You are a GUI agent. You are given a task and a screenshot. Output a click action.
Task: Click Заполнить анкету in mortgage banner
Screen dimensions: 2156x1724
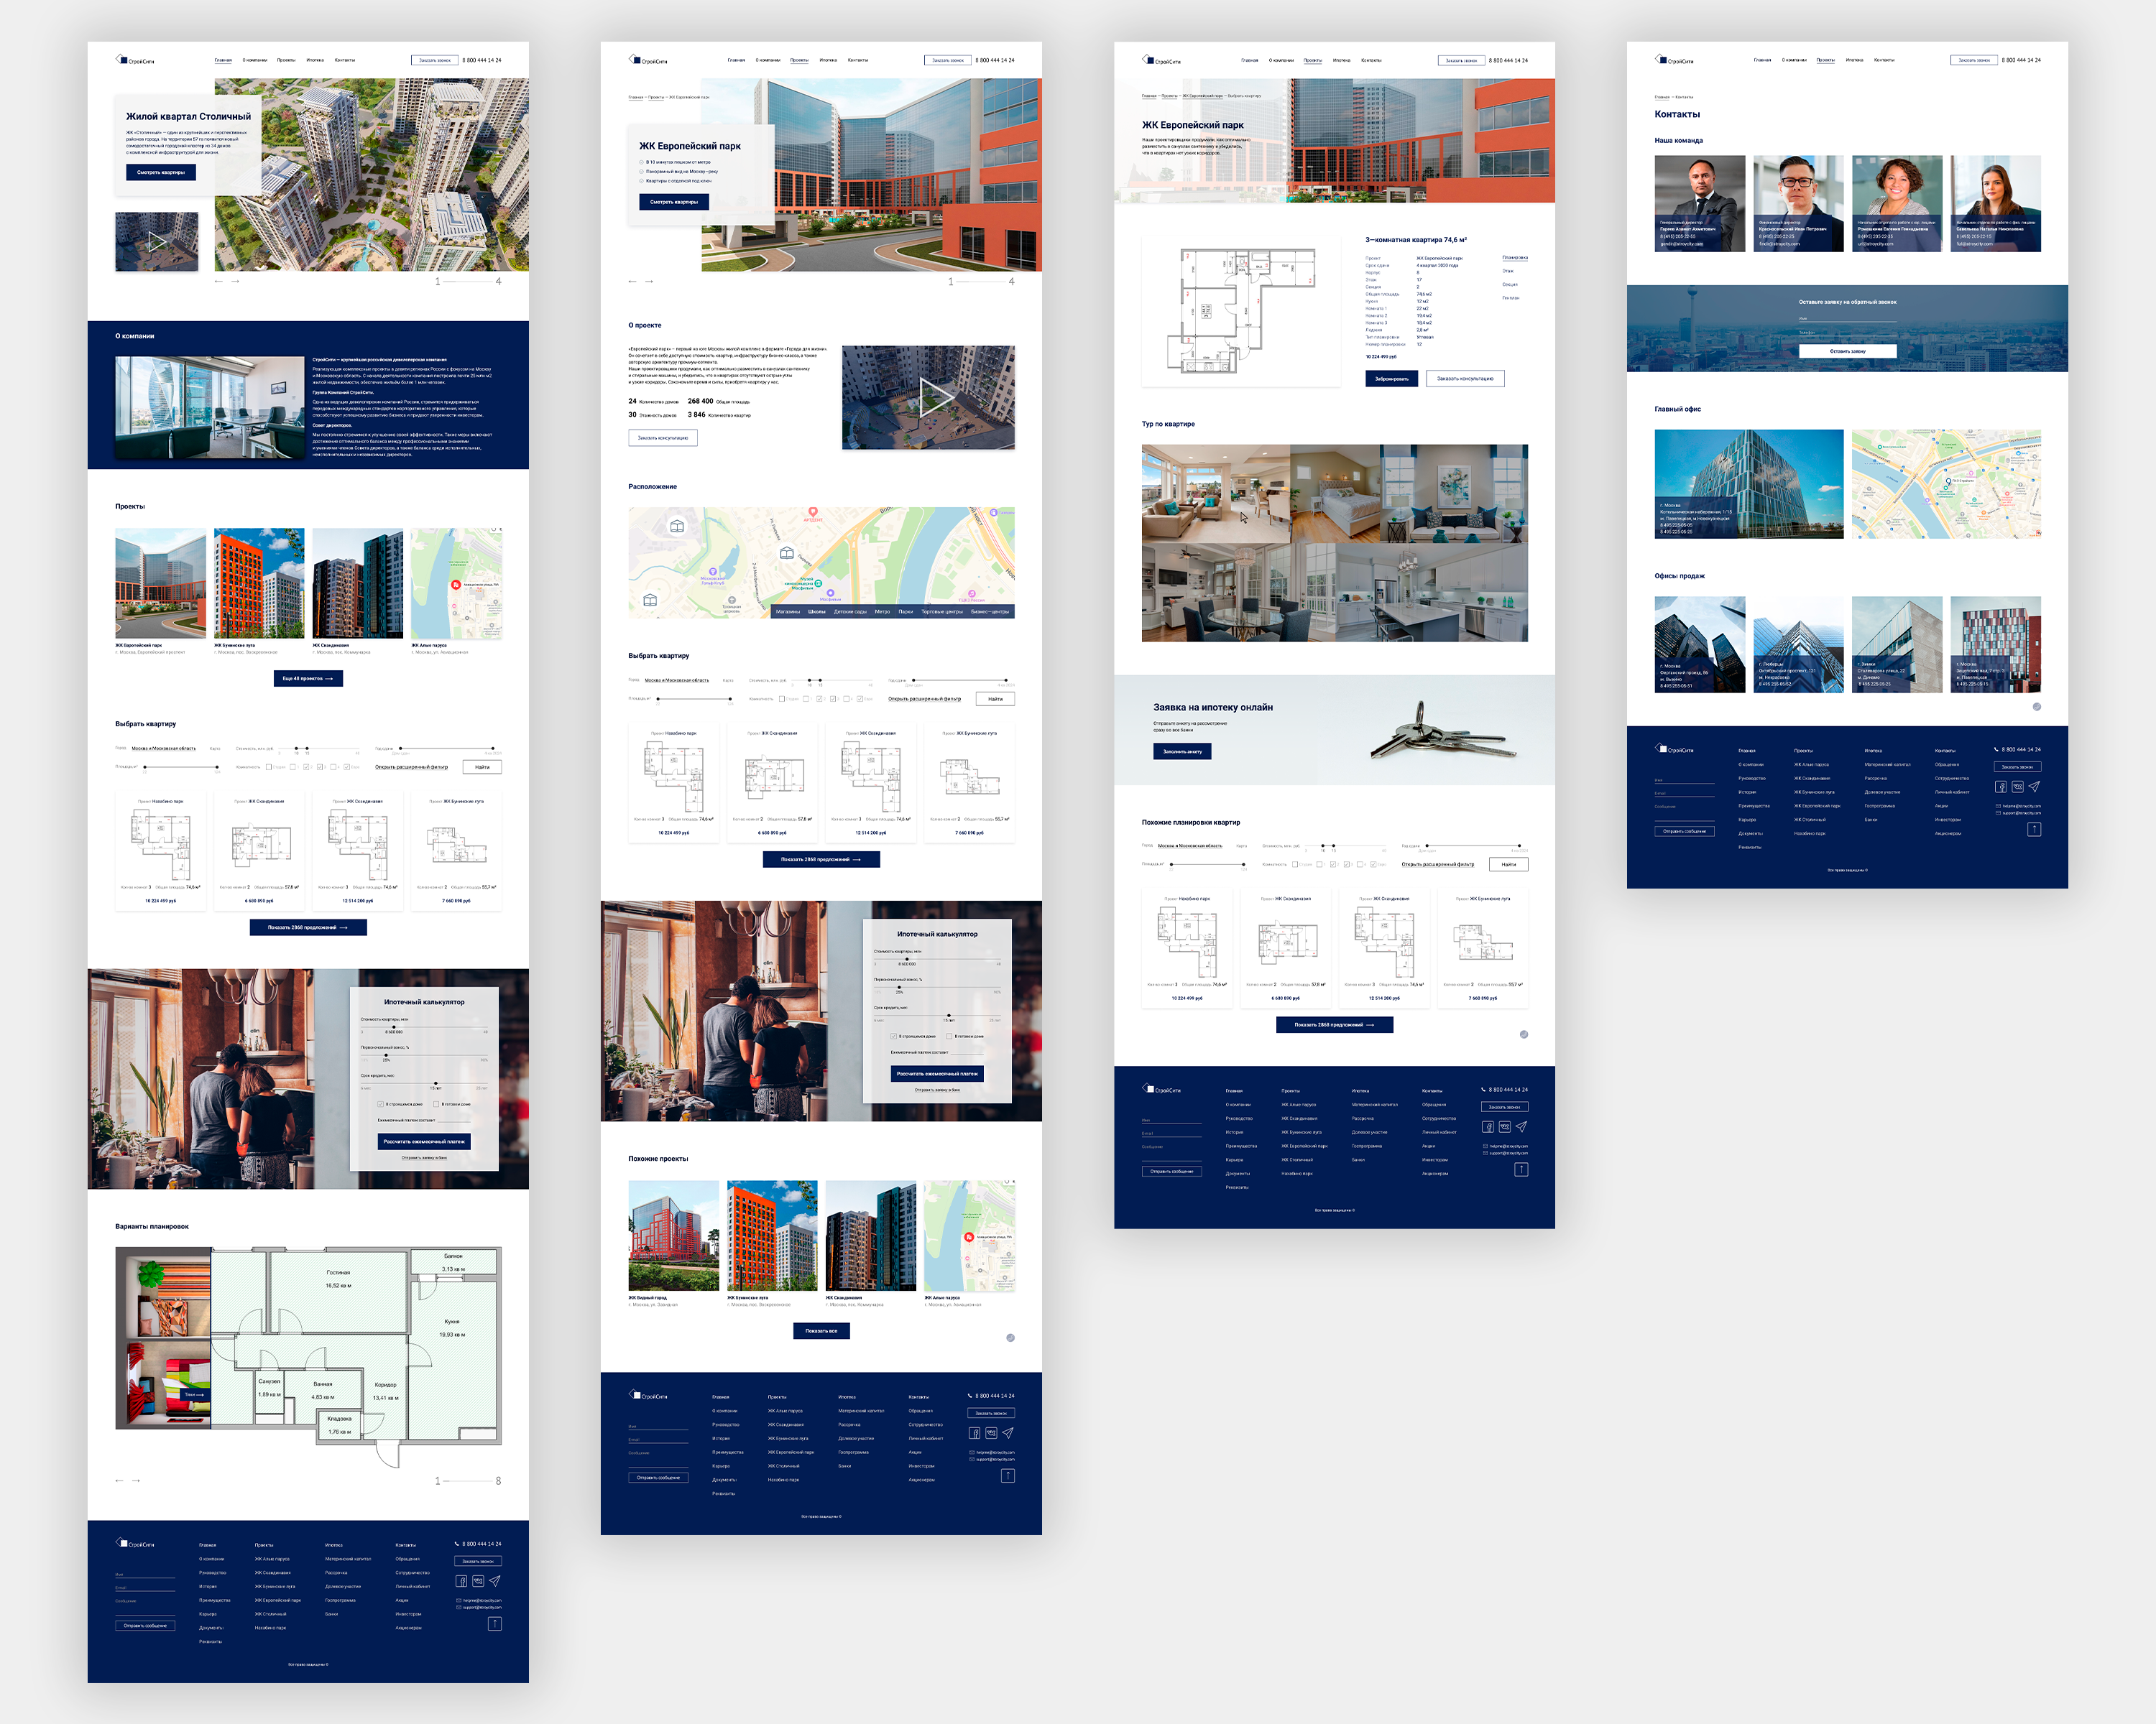(1182, 751)
